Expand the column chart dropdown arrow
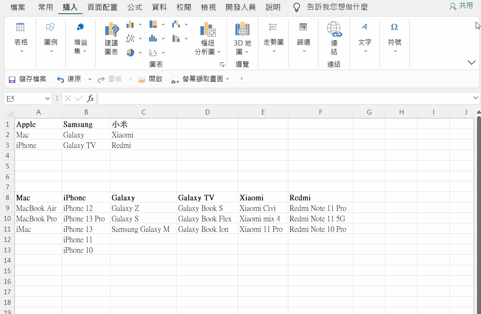The image size is (481, 314). 140,24
